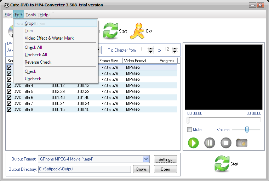The image size is (269, 181).
Task: Toggle the second title row checkbox
Action: point(9,73)
